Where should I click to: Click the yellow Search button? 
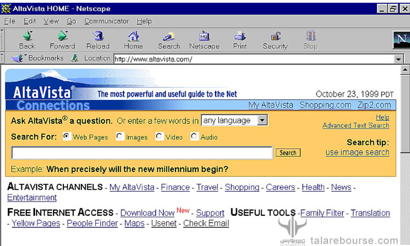(x=288, y=153)
